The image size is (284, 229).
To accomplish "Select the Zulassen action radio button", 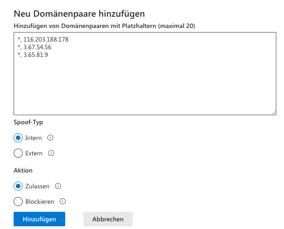I will click(18, 186).
